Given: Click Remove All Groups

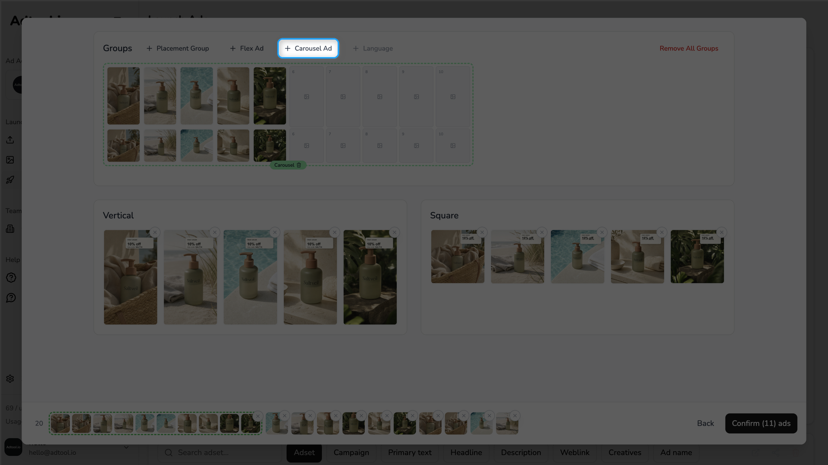Looking at the screenshot, I should (x=689, y=48).
